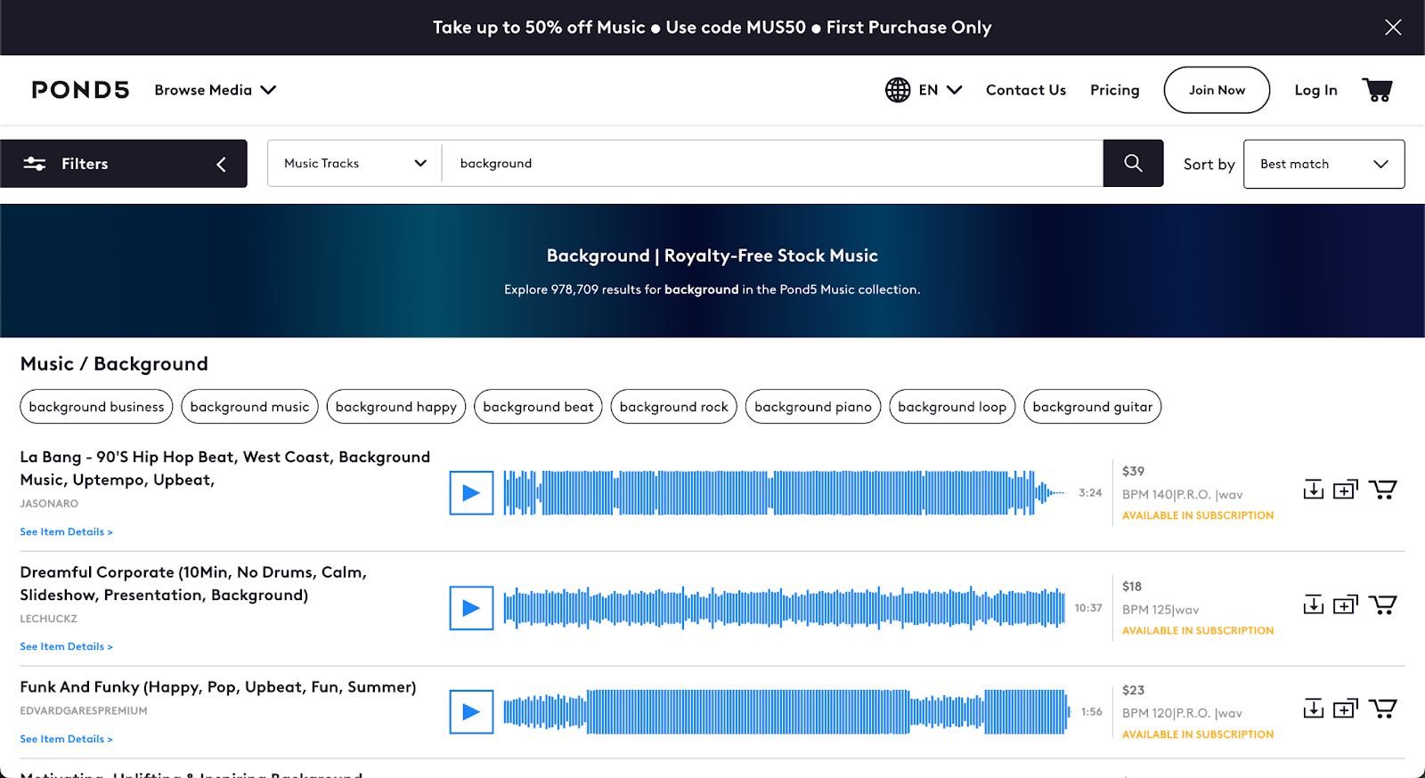Download preview of Funk And Funky
The width and height of the screenshot is (1425, 778).
[x=1314, y=709]
